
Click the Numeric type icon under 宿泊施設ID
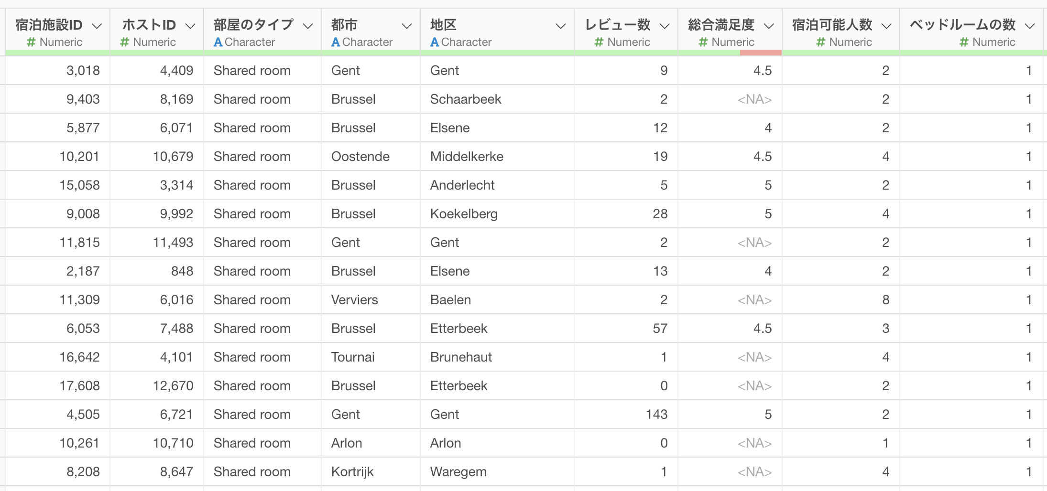tap(32, 42)
